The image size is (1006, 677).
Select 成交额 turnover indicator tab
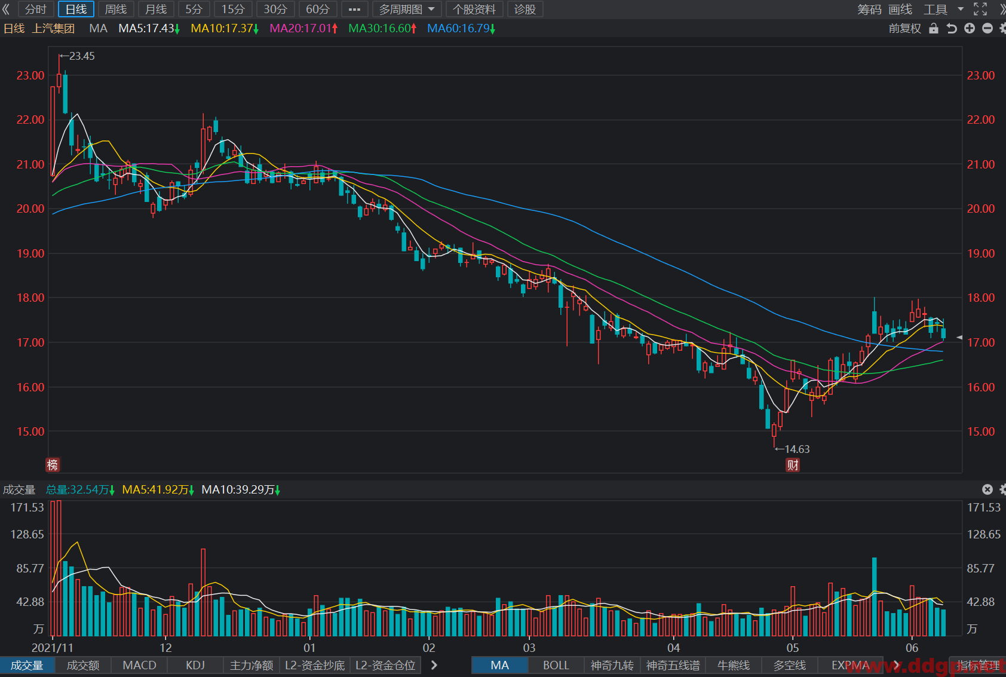(x=83, y=665)
